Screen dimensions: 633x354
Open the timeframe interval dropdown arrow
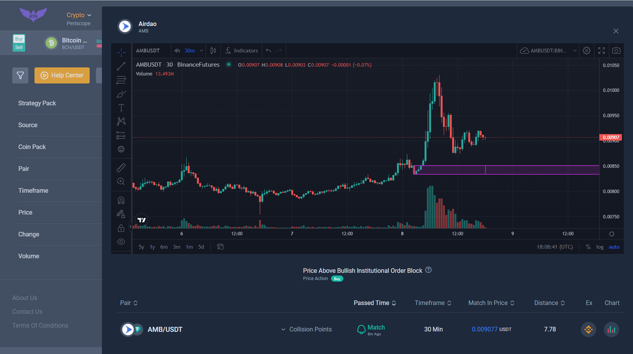coord(202,51)
